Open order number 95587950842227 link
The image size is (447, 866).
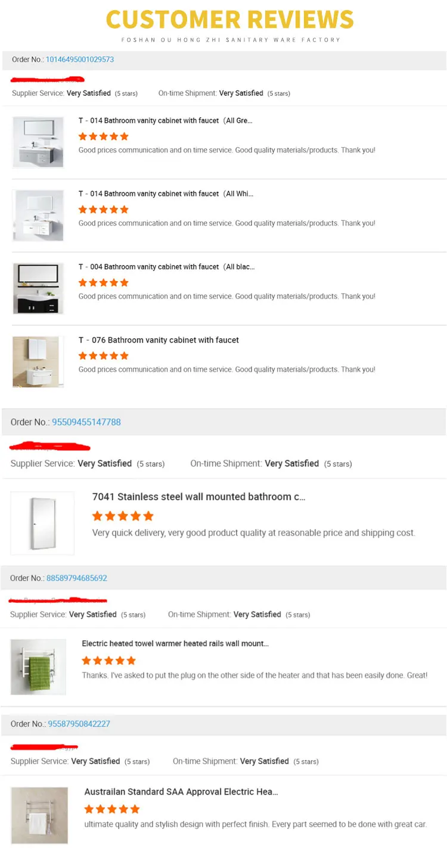[x=79, y=724]
